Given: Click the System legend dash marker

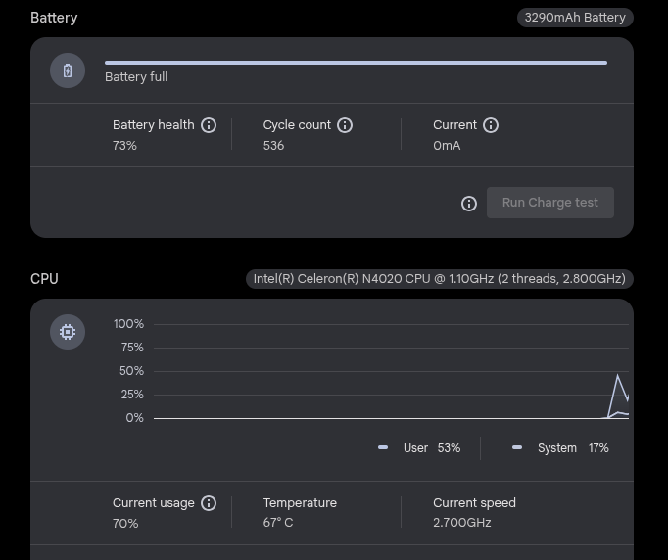Looking at the screenshot, I should click(x=517, y=447).
